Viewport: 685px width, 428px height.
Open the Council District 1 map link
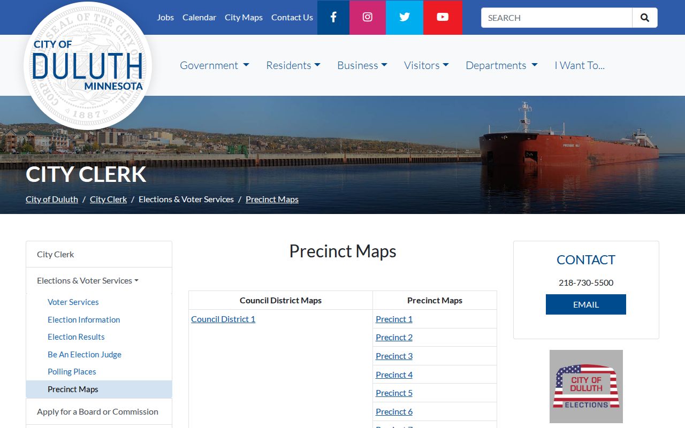(223, 319)
